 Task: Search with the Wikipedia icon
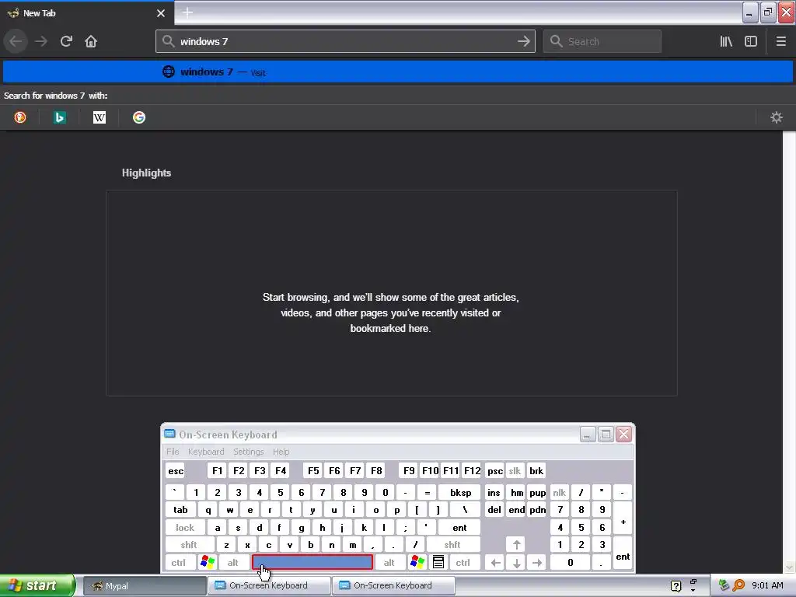[99, 117]
